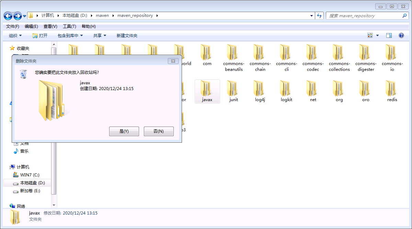Screen dimensions: 412x229
Task: Click the Forward navigation arrow
Action: [18, 16]
